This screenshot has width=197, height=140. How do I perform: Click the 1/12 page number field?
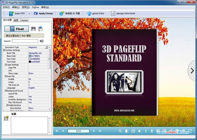[x=79, y=131]
